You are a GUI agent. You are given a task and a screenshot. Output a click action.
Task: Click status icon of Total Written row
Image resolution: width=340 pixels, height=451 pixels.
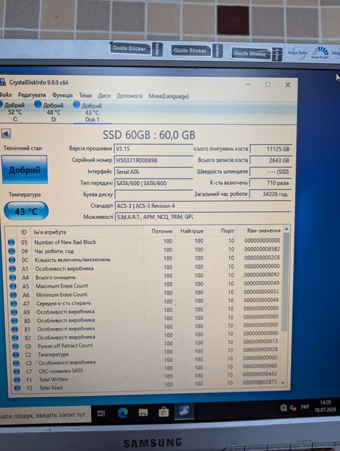pyautogui.click(x=17, y=379)
